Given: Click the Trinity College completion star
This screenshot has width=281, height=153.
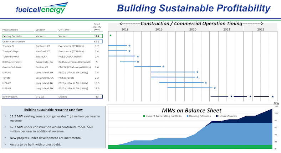Looking at the screenshot, I should click(x=129, y=51).
